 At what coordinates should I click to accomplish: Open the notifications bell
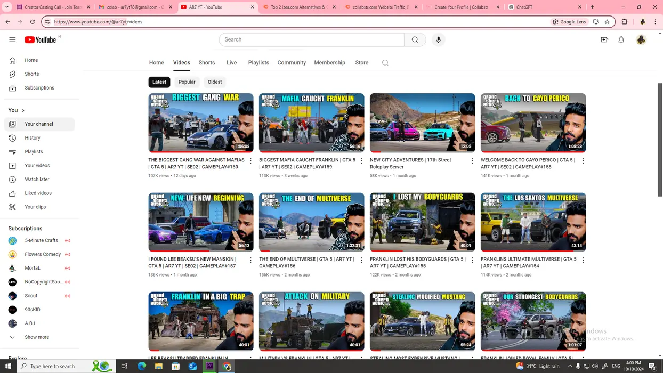click(x=621, y=40)
